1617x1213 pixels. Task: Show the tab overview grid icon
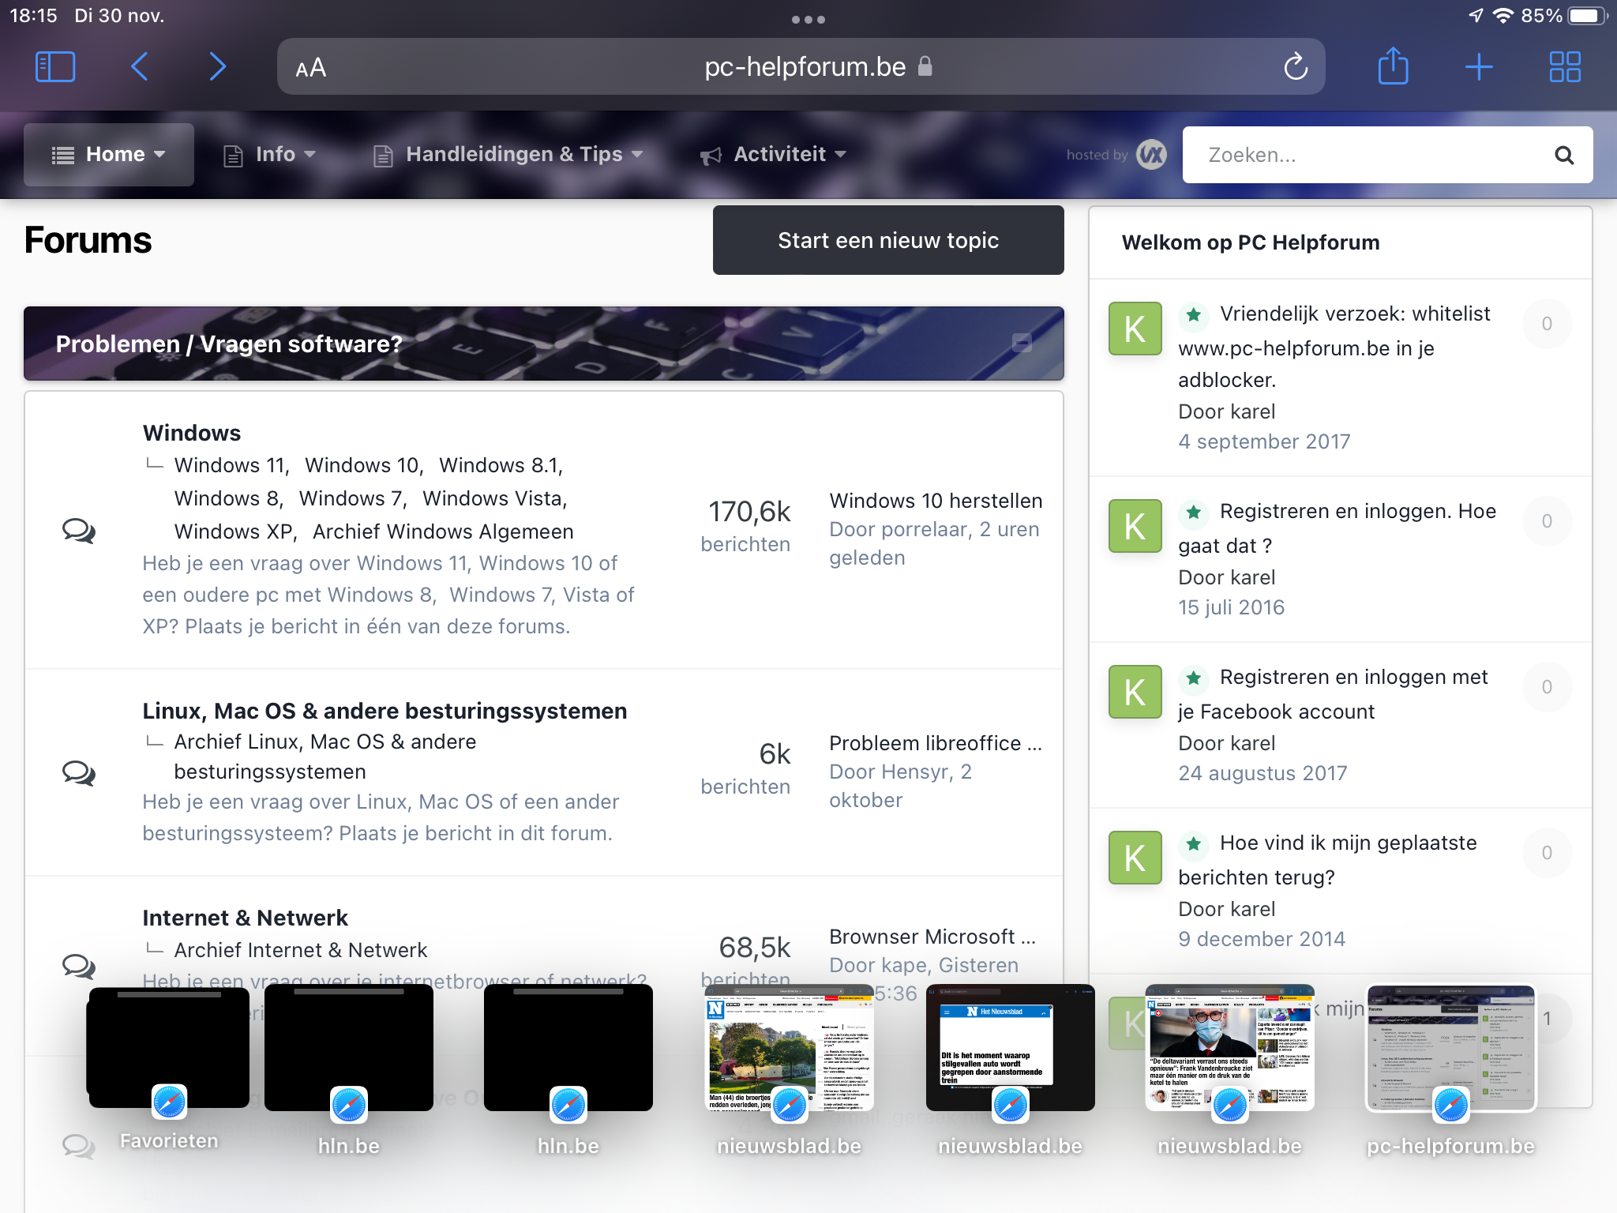pos(1564,67)
